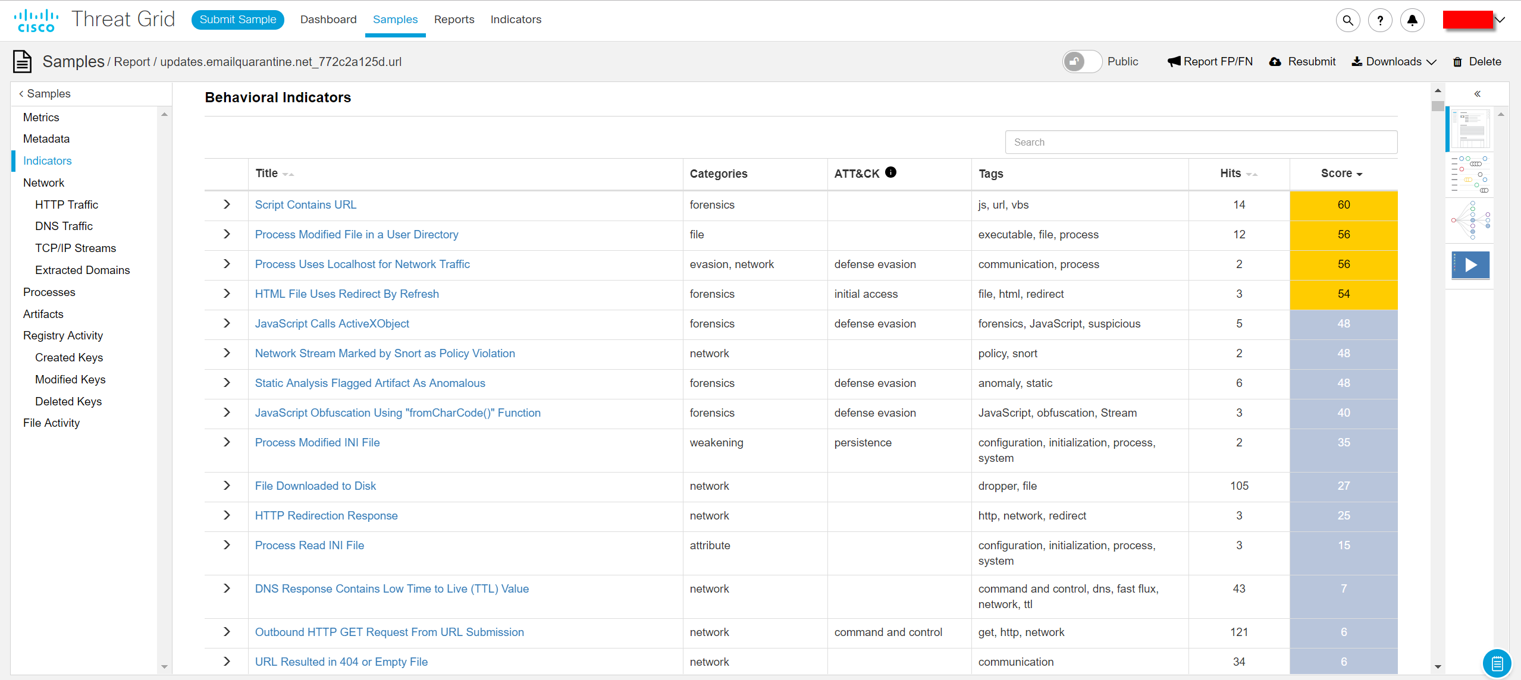Collapse right panel with double chevron
The image size is (1521, 680).
(1478, 94)
